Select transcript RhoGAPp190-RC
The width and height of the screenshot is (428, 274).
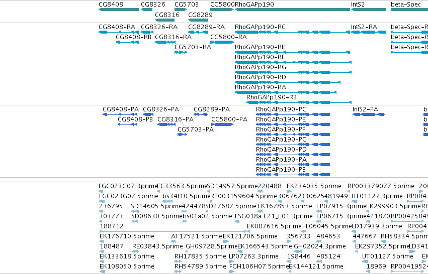pos(292,32)
